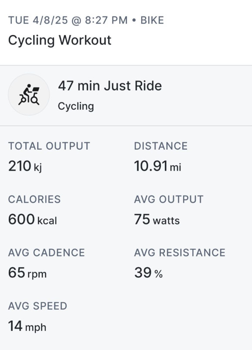Select the 600 kcal calories value
252x350 pixels.
pyautogui.click(x=33, y=220)
